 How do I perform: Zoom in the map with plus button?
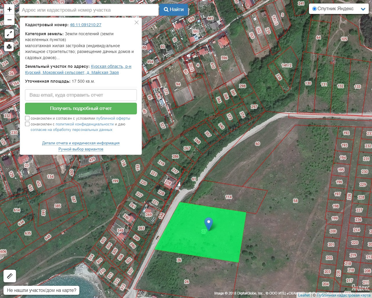9,9
